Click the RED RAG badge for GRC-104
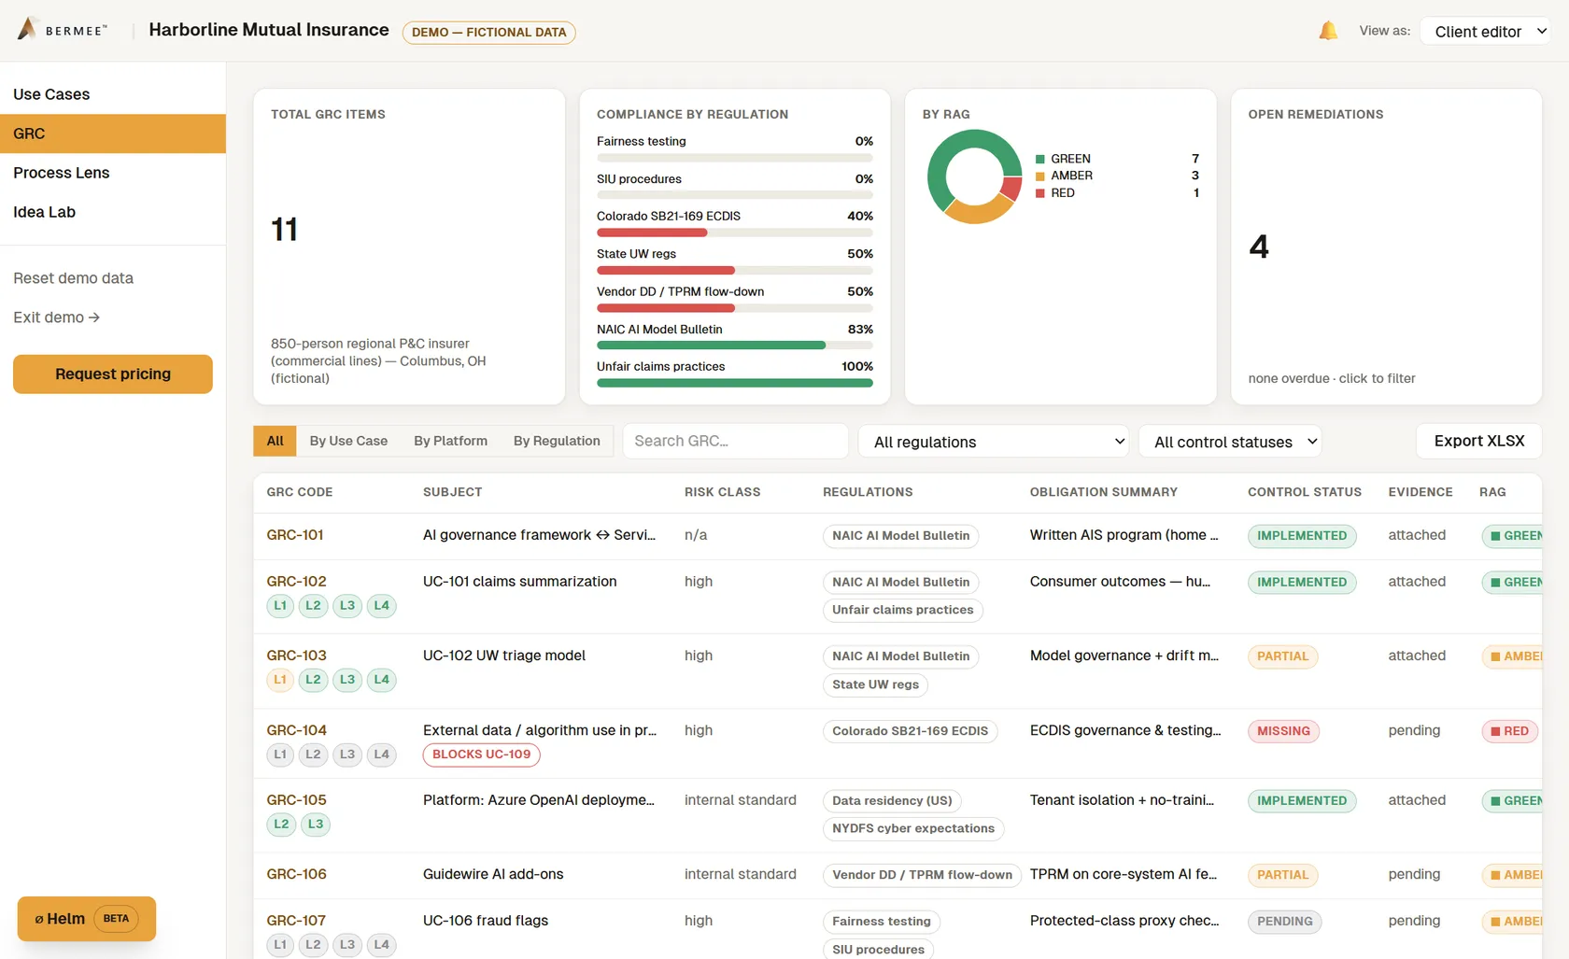Image resolution: width=1569 pixels, height=959 pixels. [x=1509, y=731]
